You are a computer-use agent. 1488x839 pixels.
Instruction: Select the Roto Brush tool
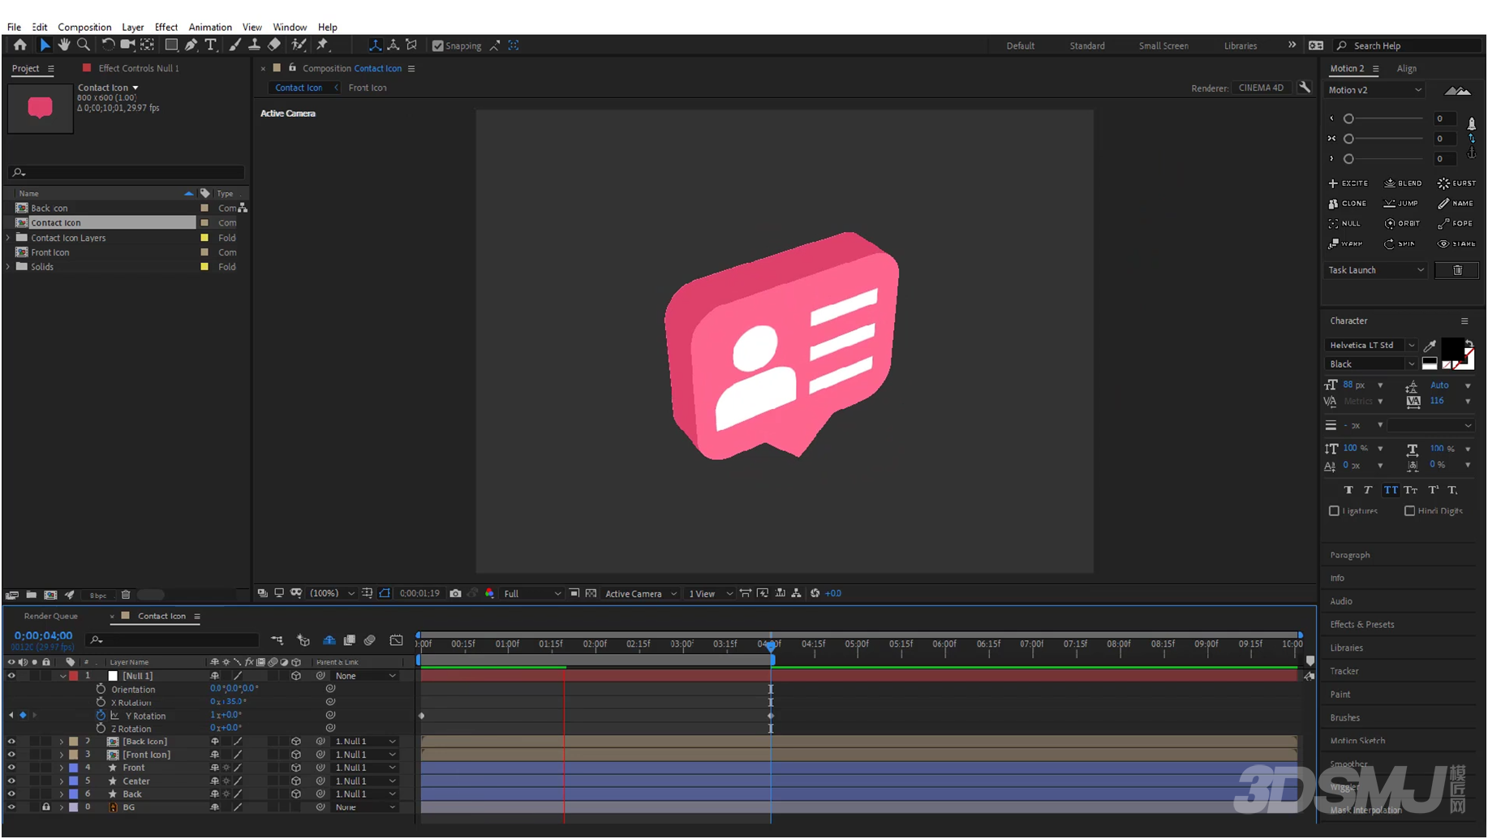299,45
